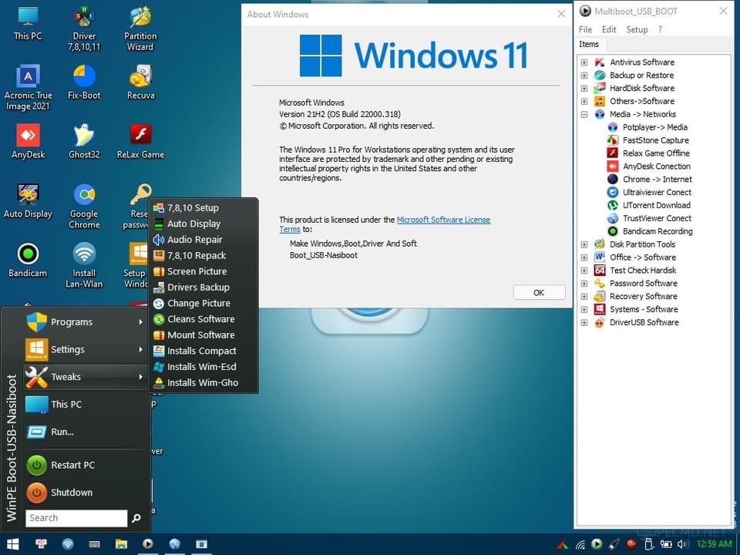Launch AnyDesk desktop icon
740x555 pixels.
28,142
